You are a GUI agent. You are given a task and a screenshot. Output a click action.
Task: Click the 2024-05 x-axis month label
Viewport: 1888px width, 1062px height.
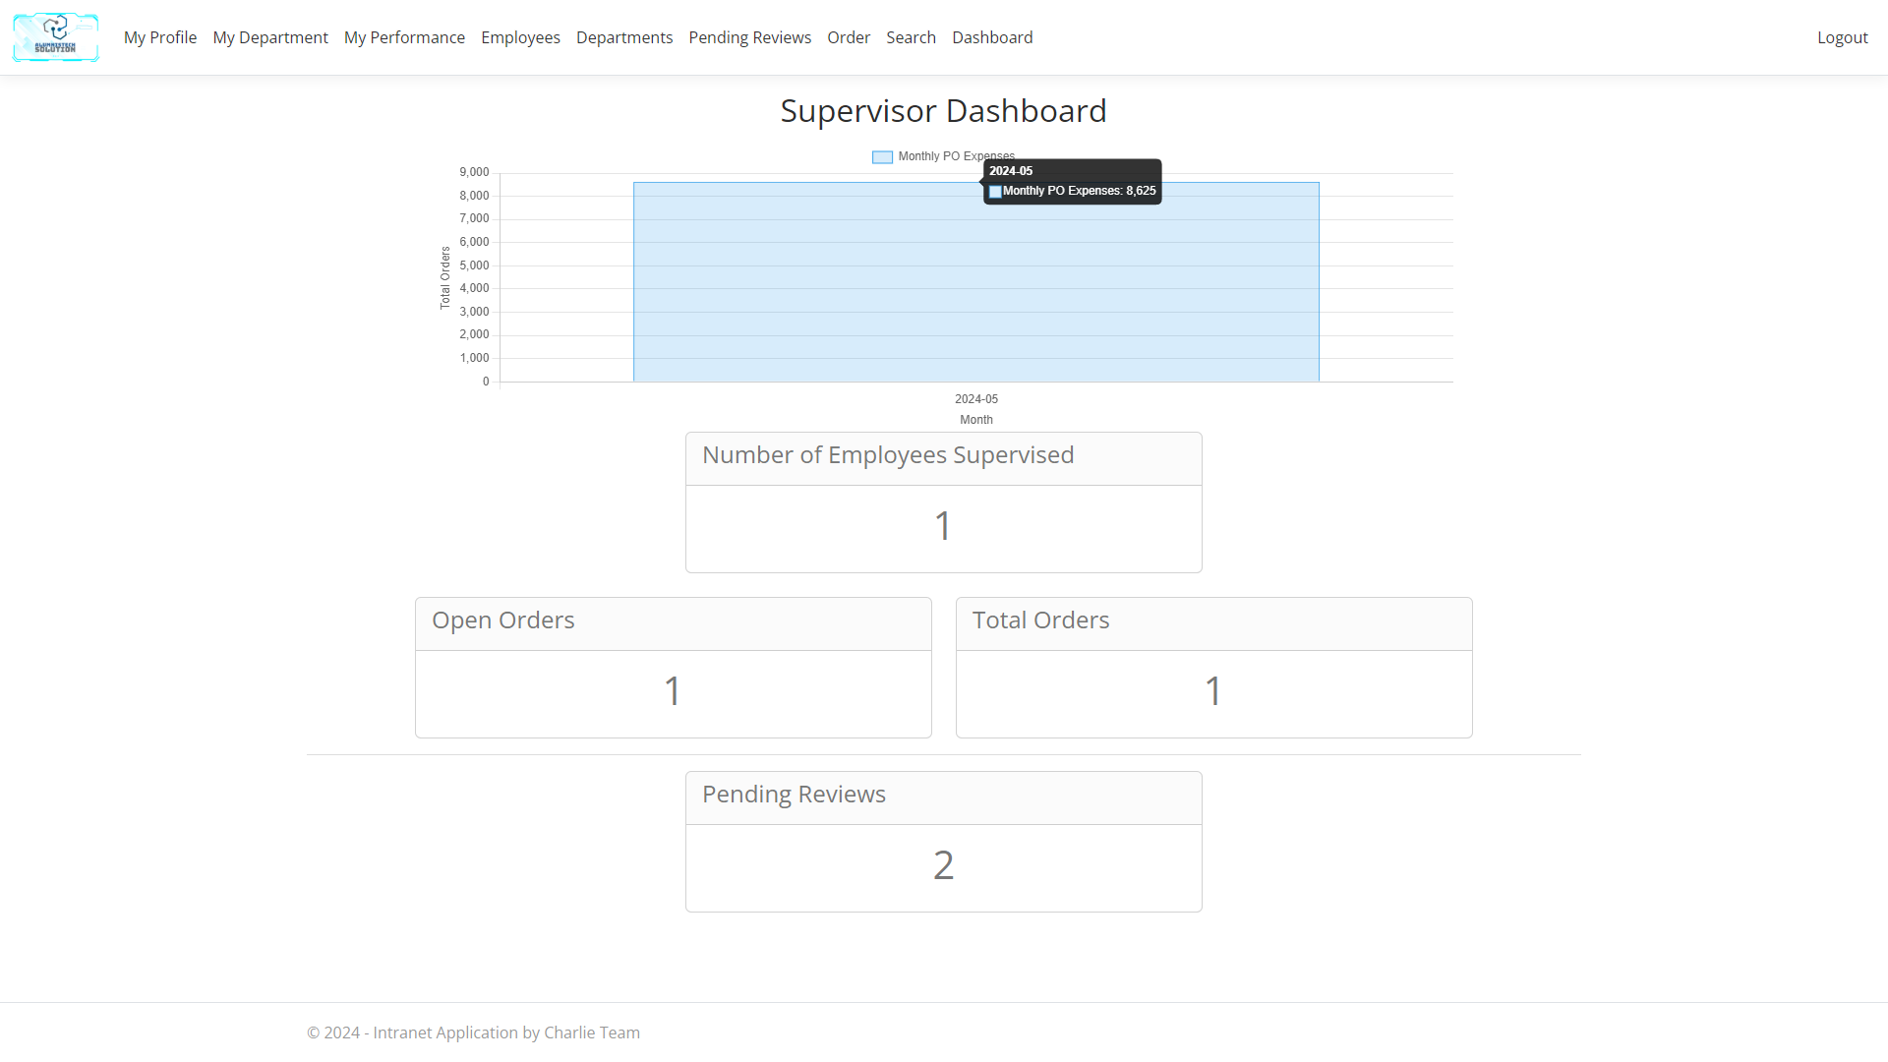click(x=975, y=399)
